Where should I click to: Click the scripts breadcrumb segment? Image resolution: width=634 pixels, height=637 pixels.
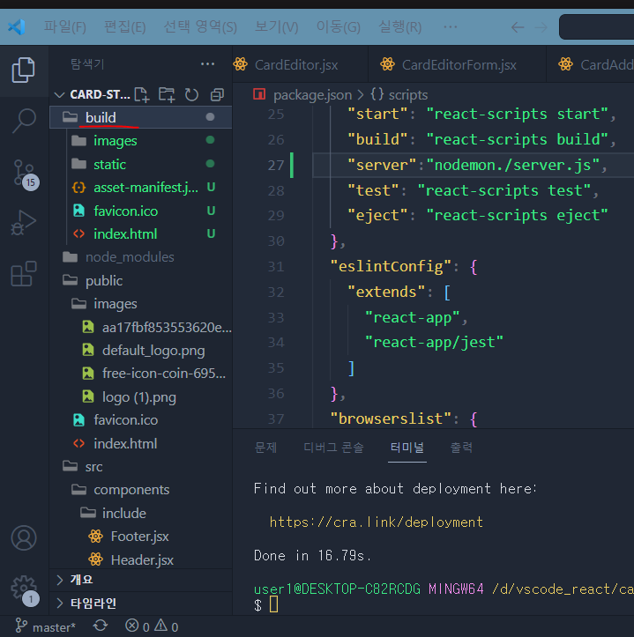click(408, 95)
